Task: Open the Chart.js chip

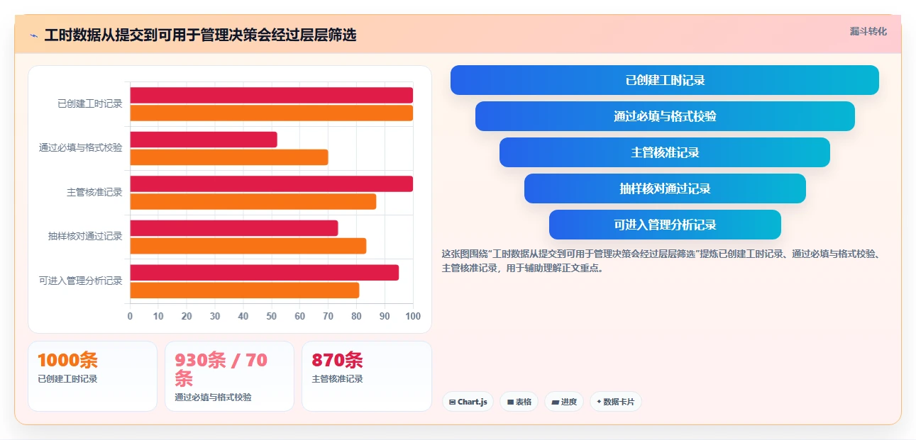Action: point(468,402)
